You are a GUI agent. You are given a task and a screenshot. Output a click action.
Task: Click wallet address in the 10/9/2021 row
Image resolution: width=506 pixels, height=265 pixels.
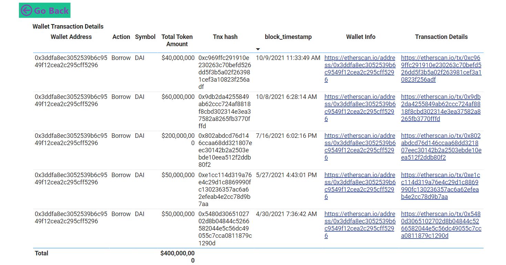[x=71, y=61]
